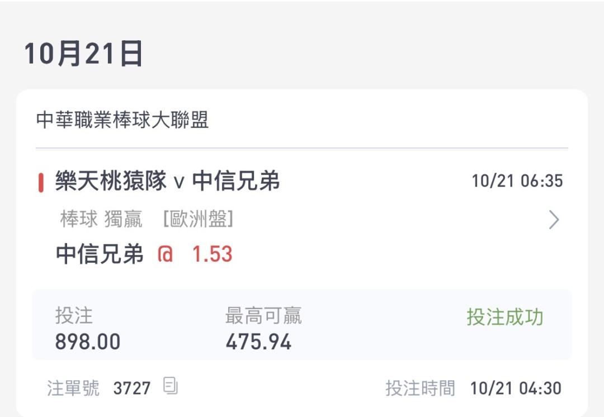Select the 中華職業棒球大聯盟 league header

(122, 120)
